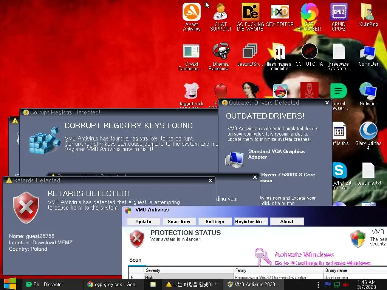Open the Avast Antivirus desktop icon
This screenshot has height=290, width=387.
(192, 17)
